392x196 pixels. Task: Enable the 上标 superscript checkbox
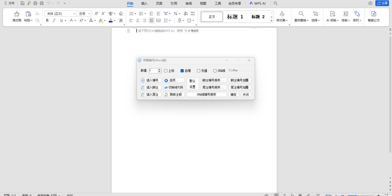(166, 71)
